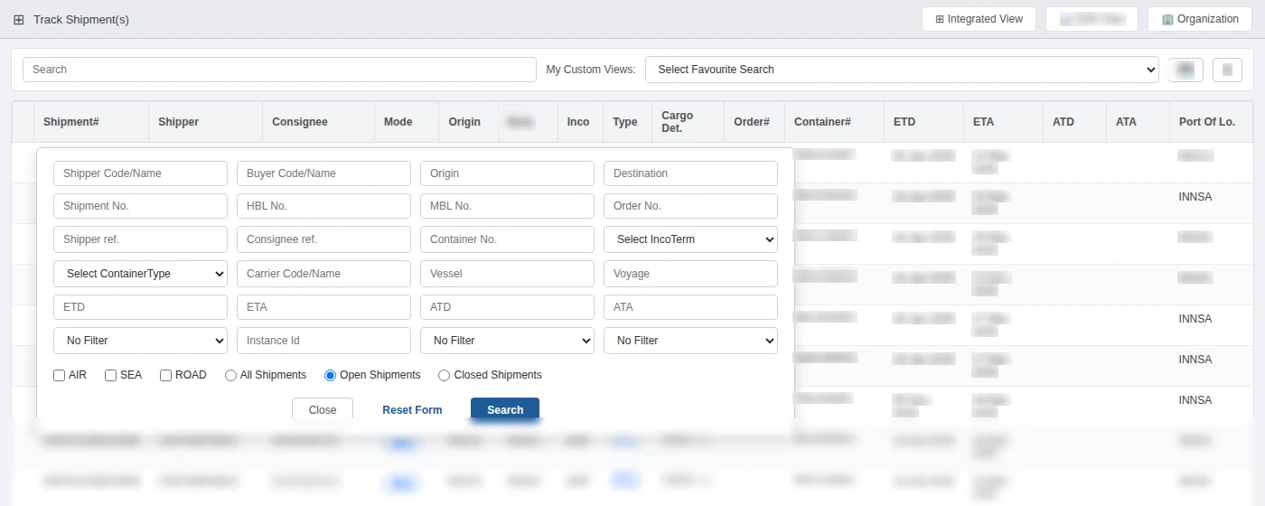Image resolution: width=1265 pixels, height=506 pixels.
Task: Click the Container No. field
Action: 507,239
